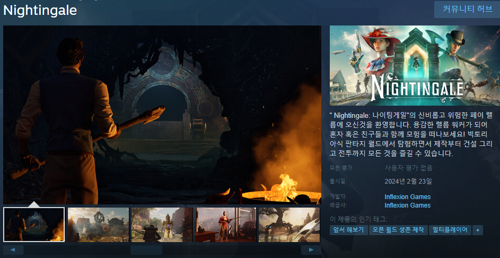Open the Inflexion Games developer link
The image size is (500, 258).
tap(408, 197)
